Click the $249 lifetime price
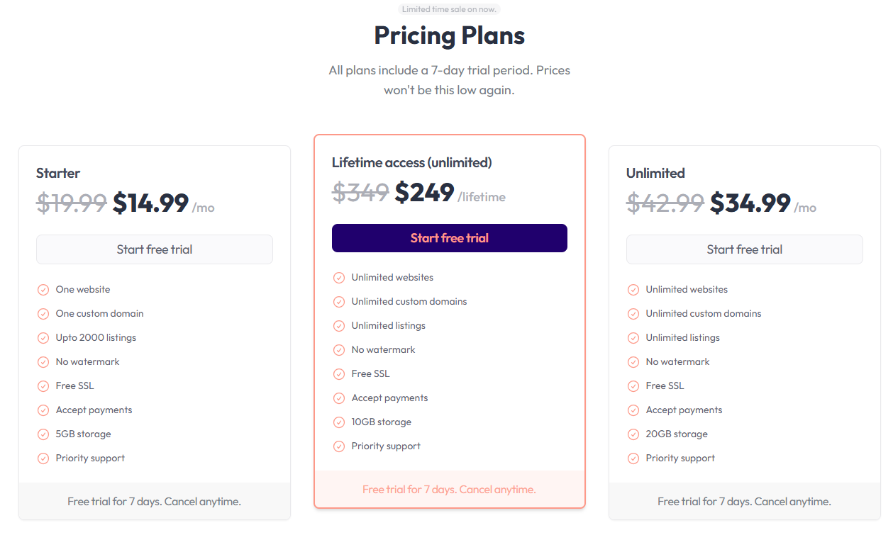893x535 pixels. (x=424, y=192)
